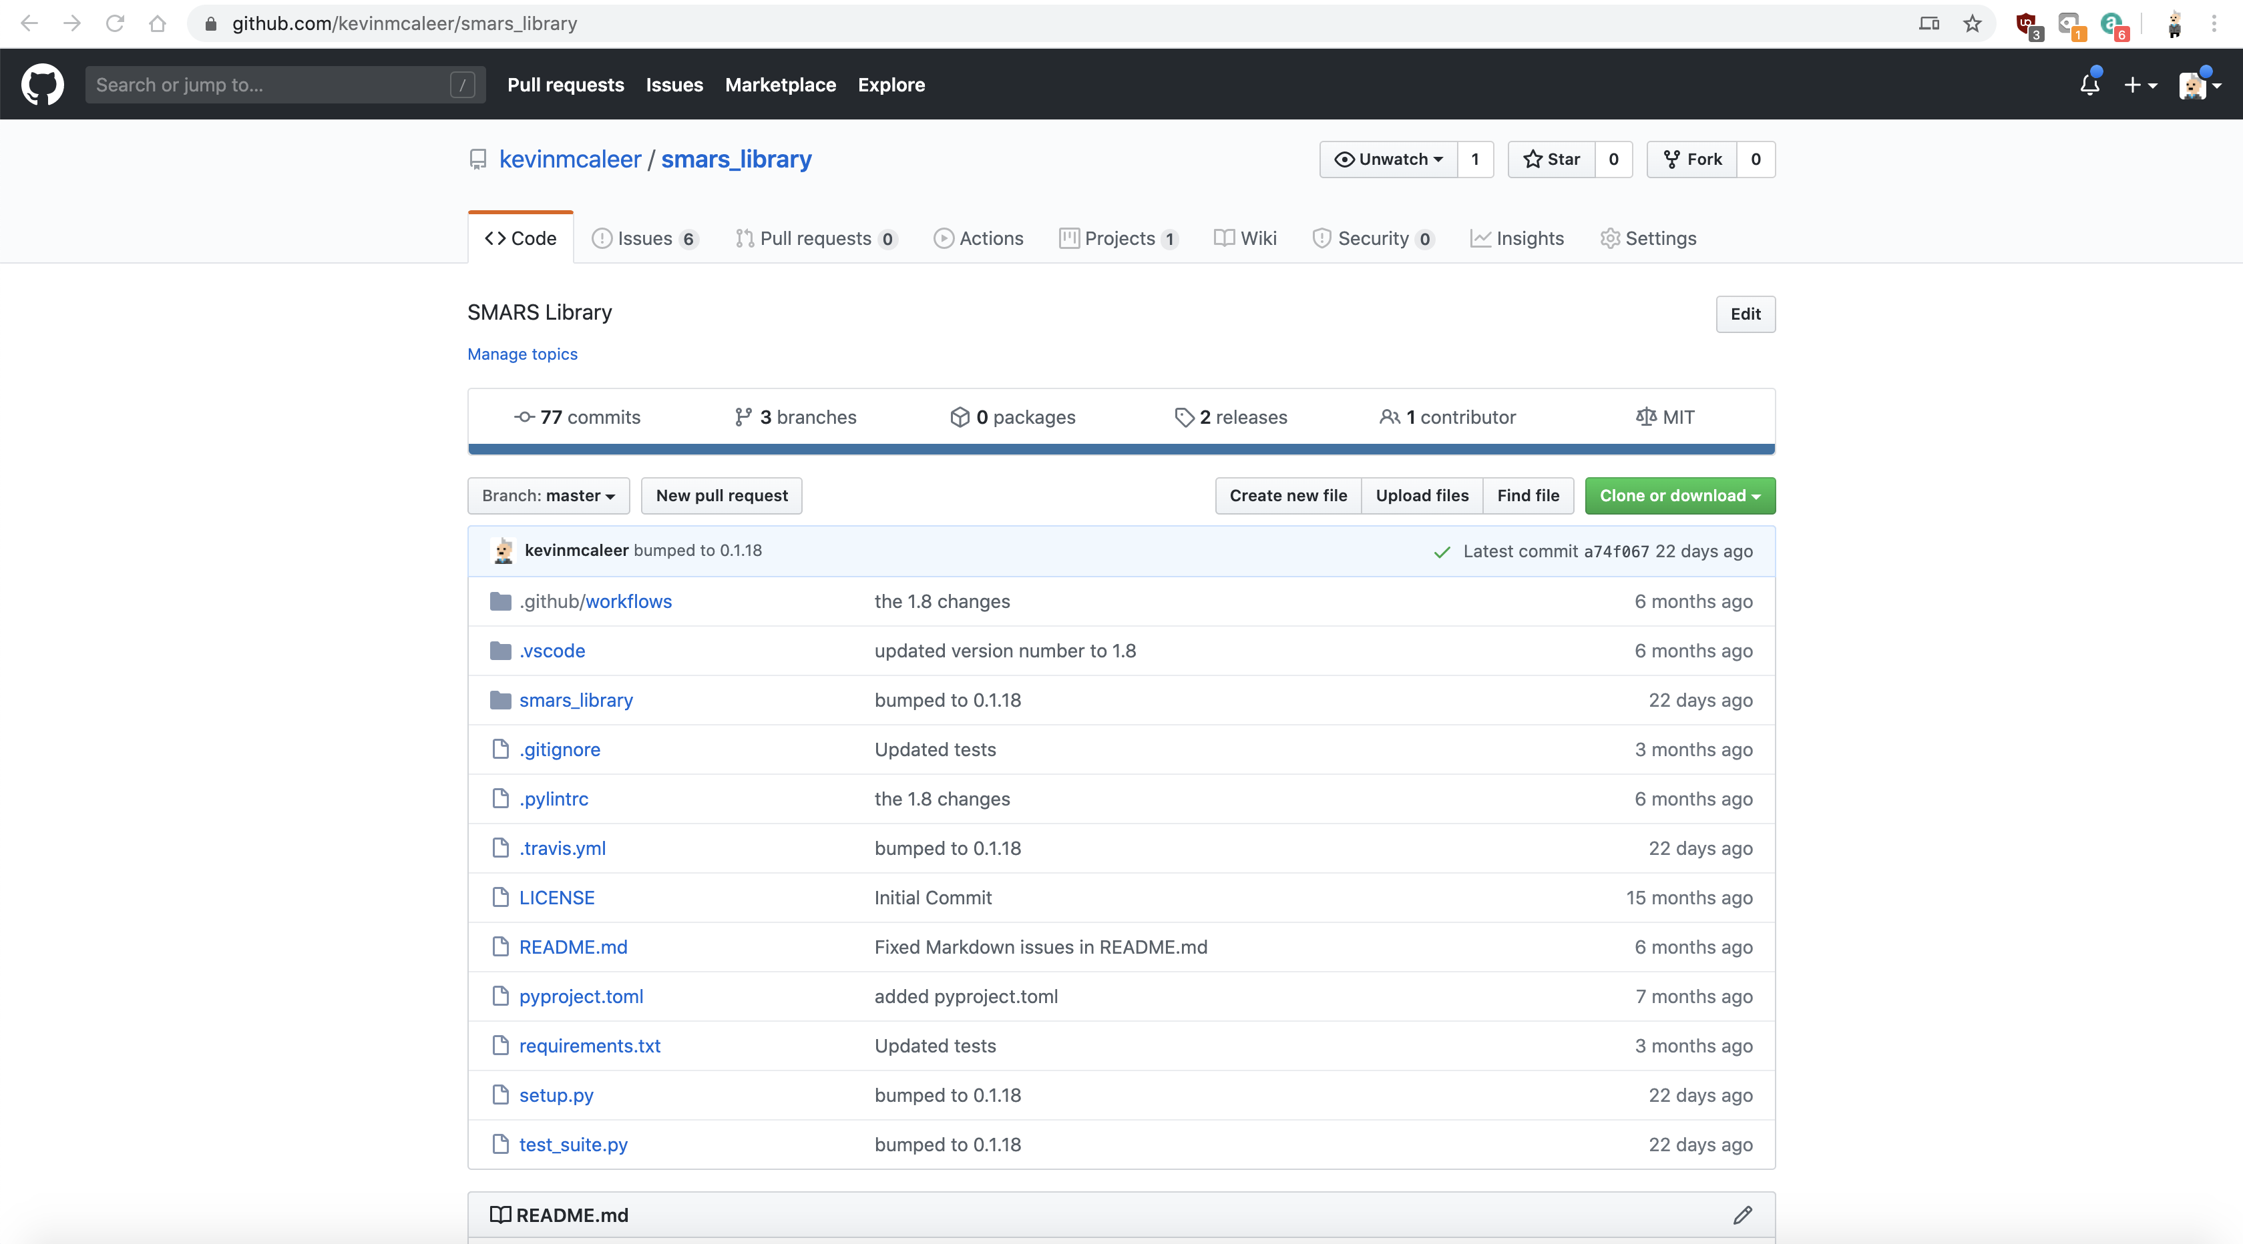Click the Search or jump to field
The image size is (2243, 1244).
tap(284, 85)
